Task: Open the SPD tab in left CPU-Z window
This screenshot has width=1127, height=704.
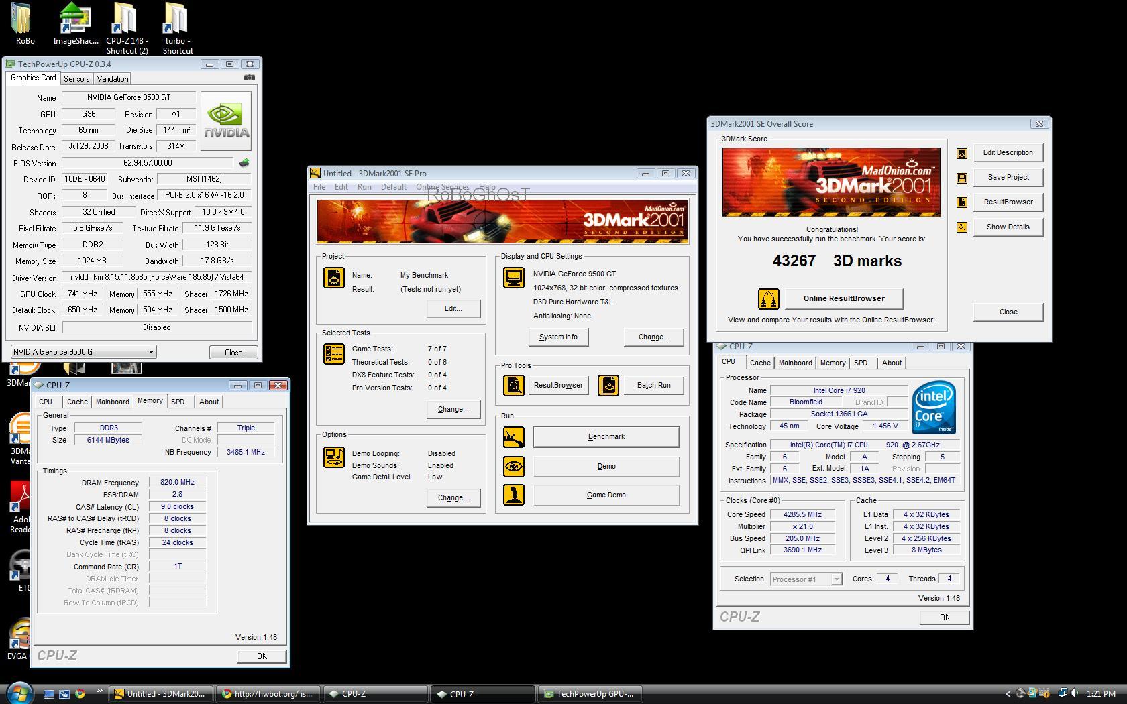Action: click(178, 402)
